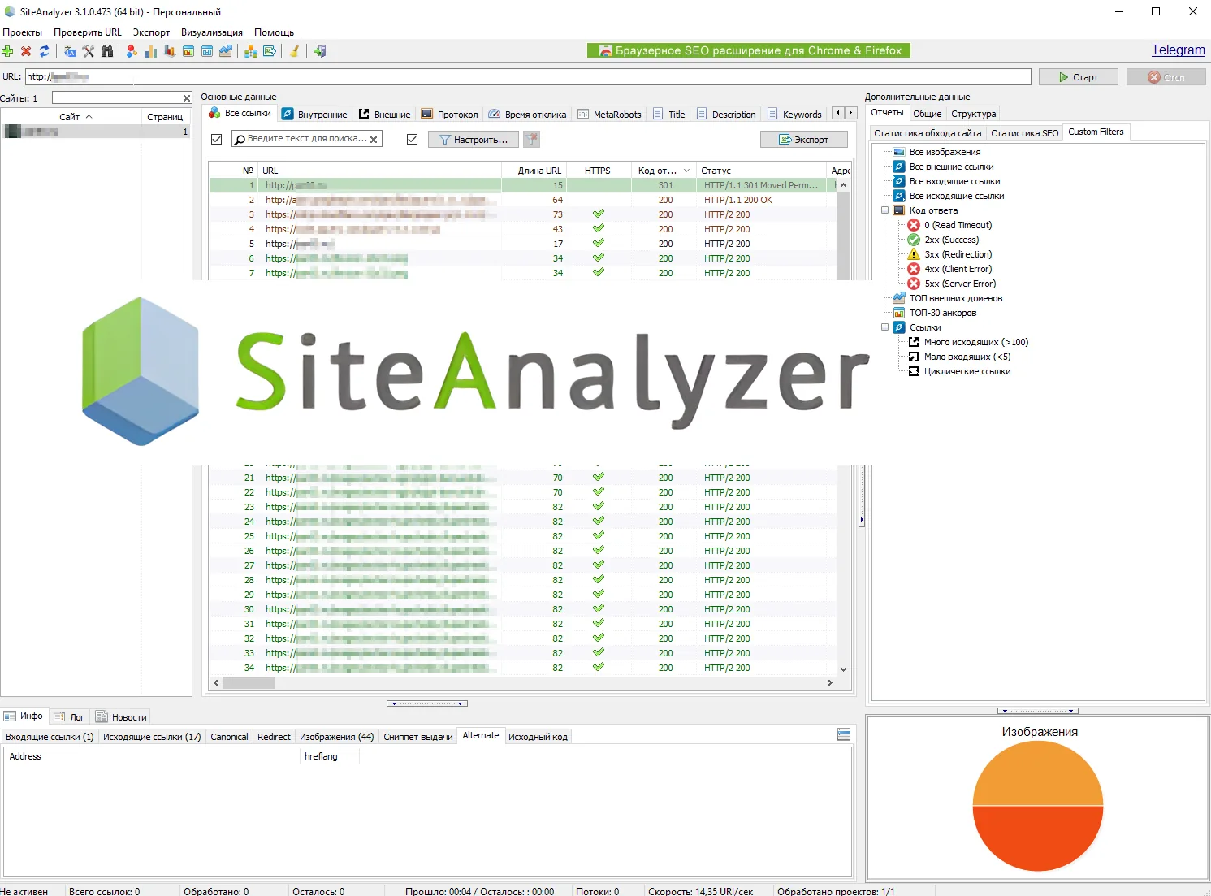Click the broom clean-up toolbar icon
1211x896 pixels.
(x=294, y=51)
